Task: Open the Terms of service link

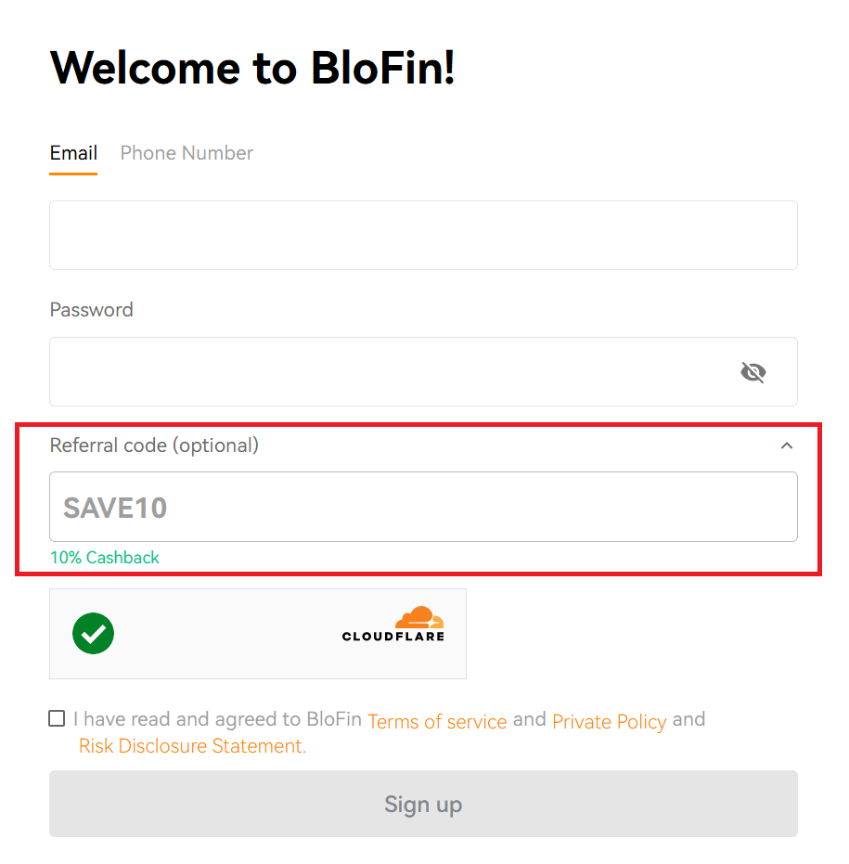Action: [x=436, y=721]
